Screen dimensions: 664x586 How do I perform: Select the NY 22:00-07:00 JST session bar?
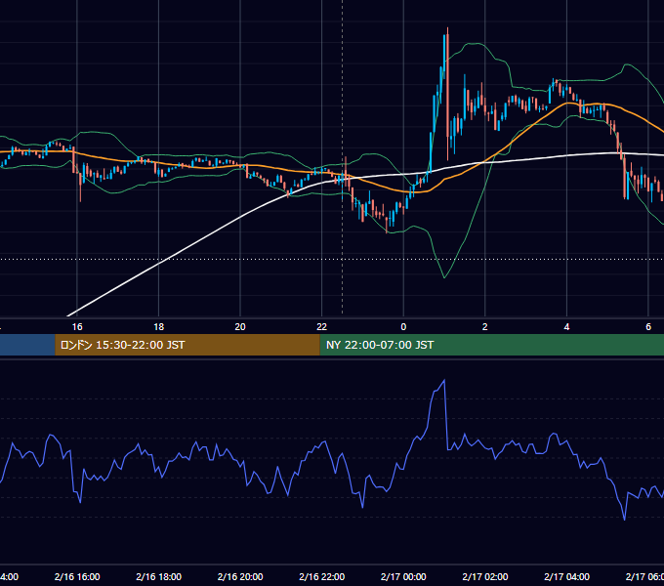pyautogui.click(x=491, y=345)
